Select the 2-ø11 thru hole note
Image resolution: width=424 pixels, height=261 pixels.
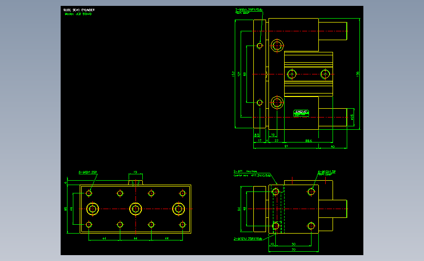coord(245,171)
